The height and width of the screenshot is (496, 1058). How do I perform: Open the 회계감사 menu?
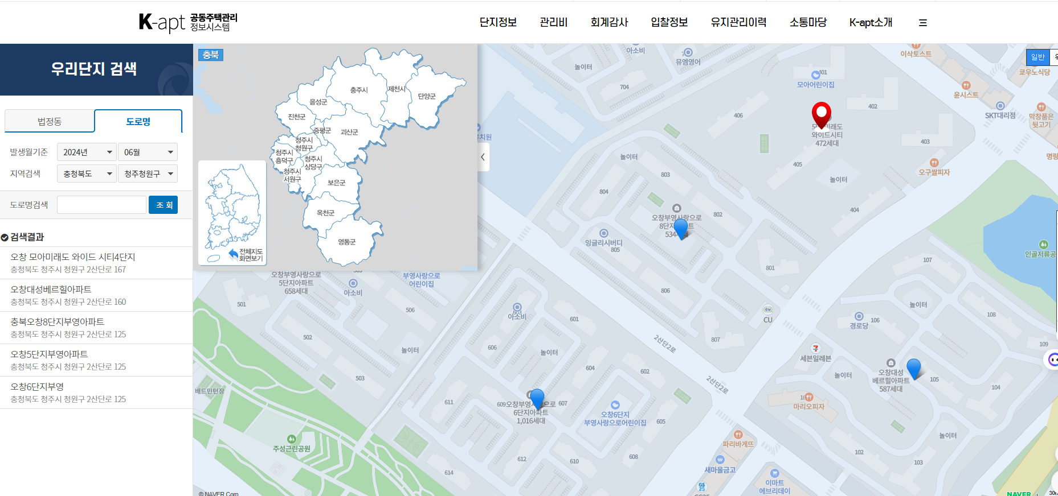click(x=609, y=22)
